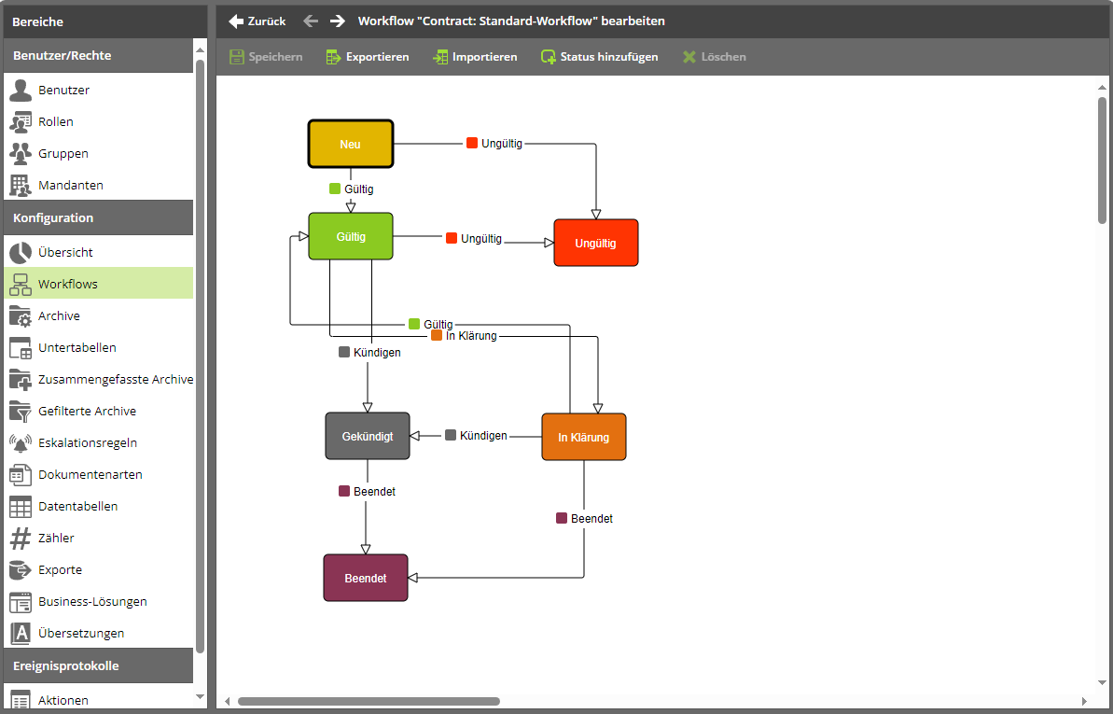
Task: Click Beendet transition label below Gekündigt
Action: [374, 492]
